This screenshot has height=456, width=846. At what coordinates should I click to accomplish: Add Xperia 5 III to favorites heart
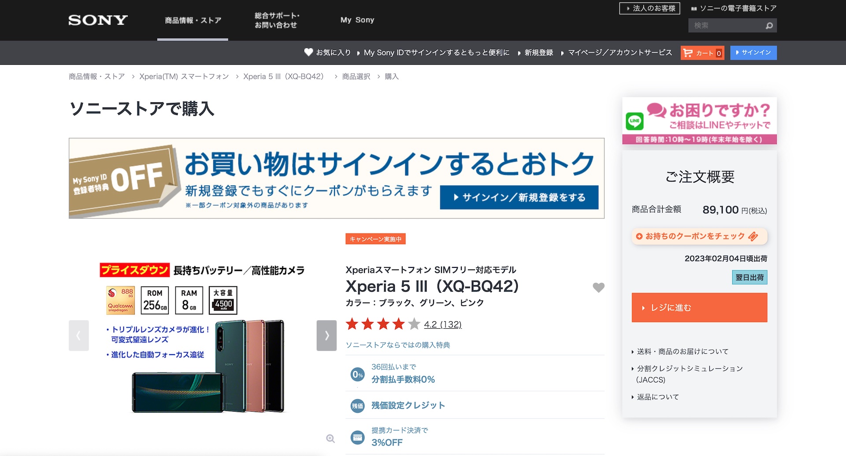(x=598, y=287)
